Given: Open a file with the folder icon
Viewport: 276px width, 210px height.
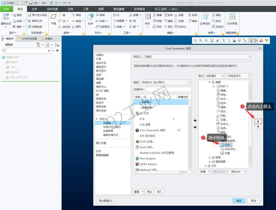Looking at the screenshot, I should pyautogui.click(x=25, y=3).
